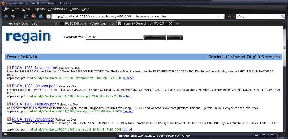Viewport: 288px width, 139px height.
Task: Open the RCCA_1988_October.pdf result link
Action: pyautogui.click(x=33, y=86)
